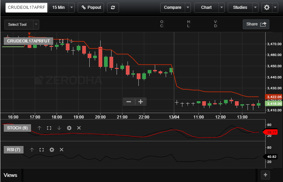Move the STOCH (9) panel down
Image resolution: width=283 pixels, height=182 pixels.
click(x=59, y=128)
